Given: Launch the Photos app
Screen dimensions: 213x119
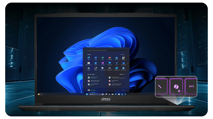Looking at the screenshot, I should 96,63.
